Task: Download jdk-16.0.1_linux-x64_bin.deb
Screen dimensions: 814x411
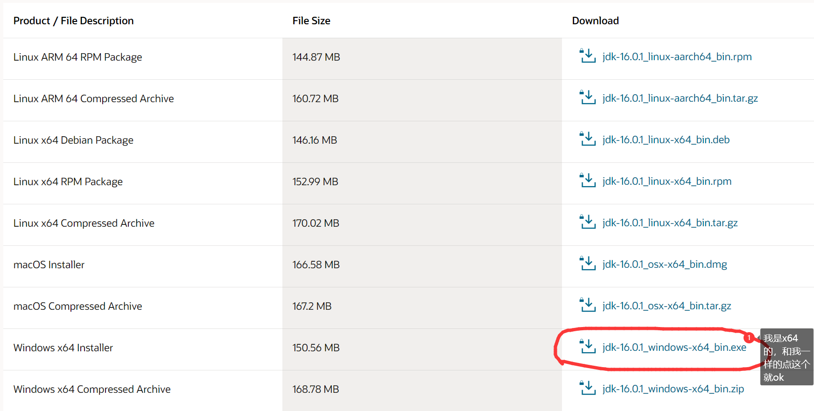Action: 666,140
